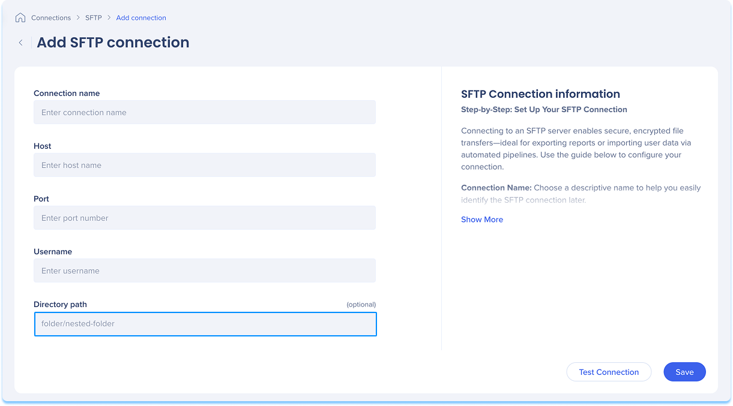Focus the Enter connection name field

(205, 112)
